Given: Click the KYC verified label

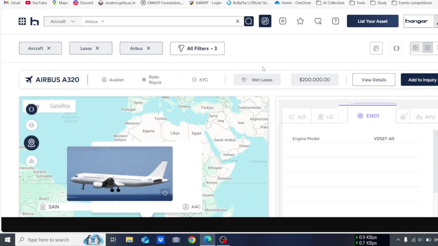Looking at the screenshot, I should [200, 80].
